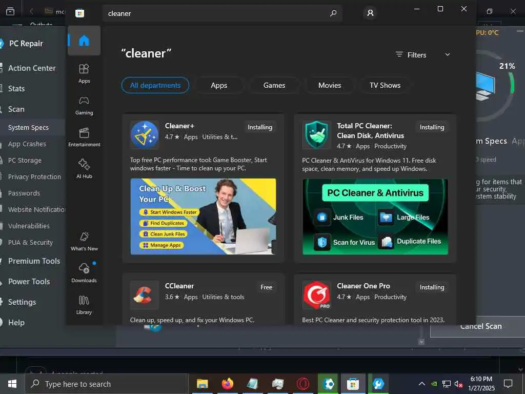Show hidden system tray icons
The width and height of the screenshot is (525, 394).
click(x=422, y=384)
